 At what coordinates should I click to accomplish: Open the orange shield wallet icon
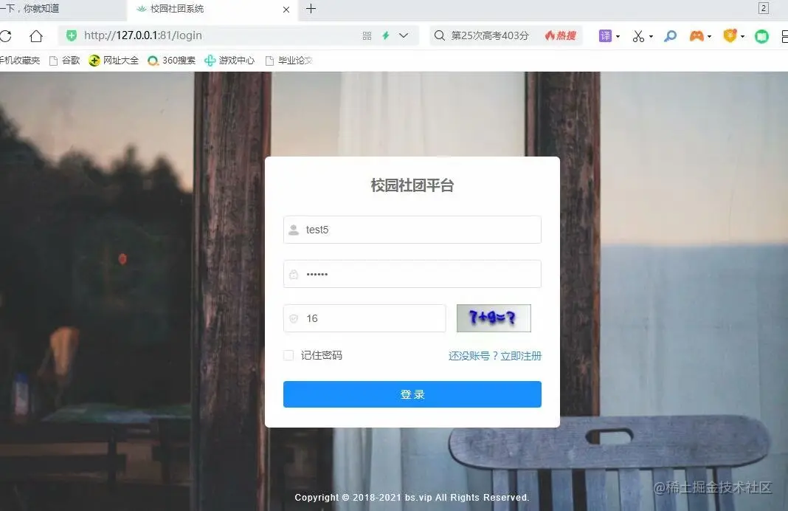tap(730, 35)
